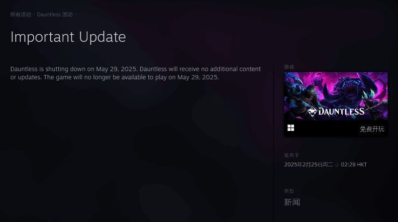This screenshot has width=398, height=222.
Task: Go to Dauntless 活动 breadcrumb page
Action: 55,14
